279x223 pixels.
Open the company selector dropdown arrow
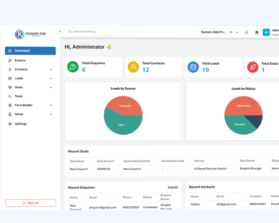tap(237, 32)
